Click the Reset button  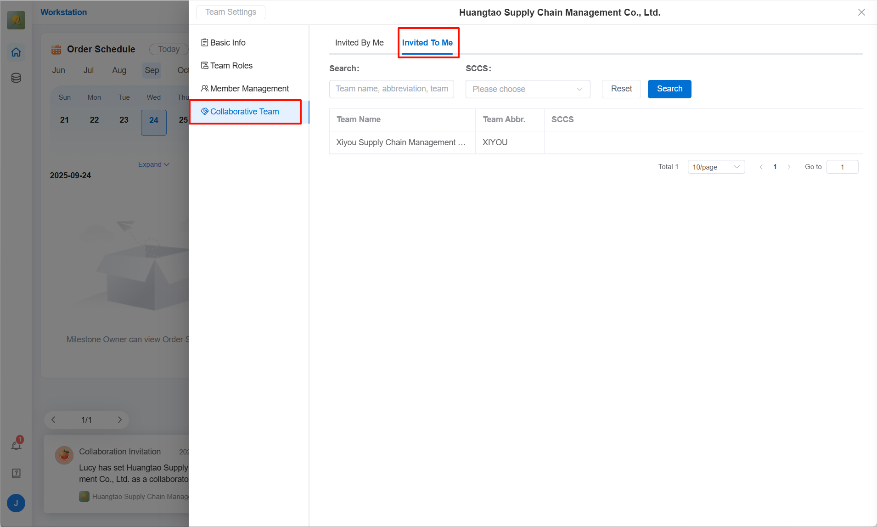(x=621, y=89)
